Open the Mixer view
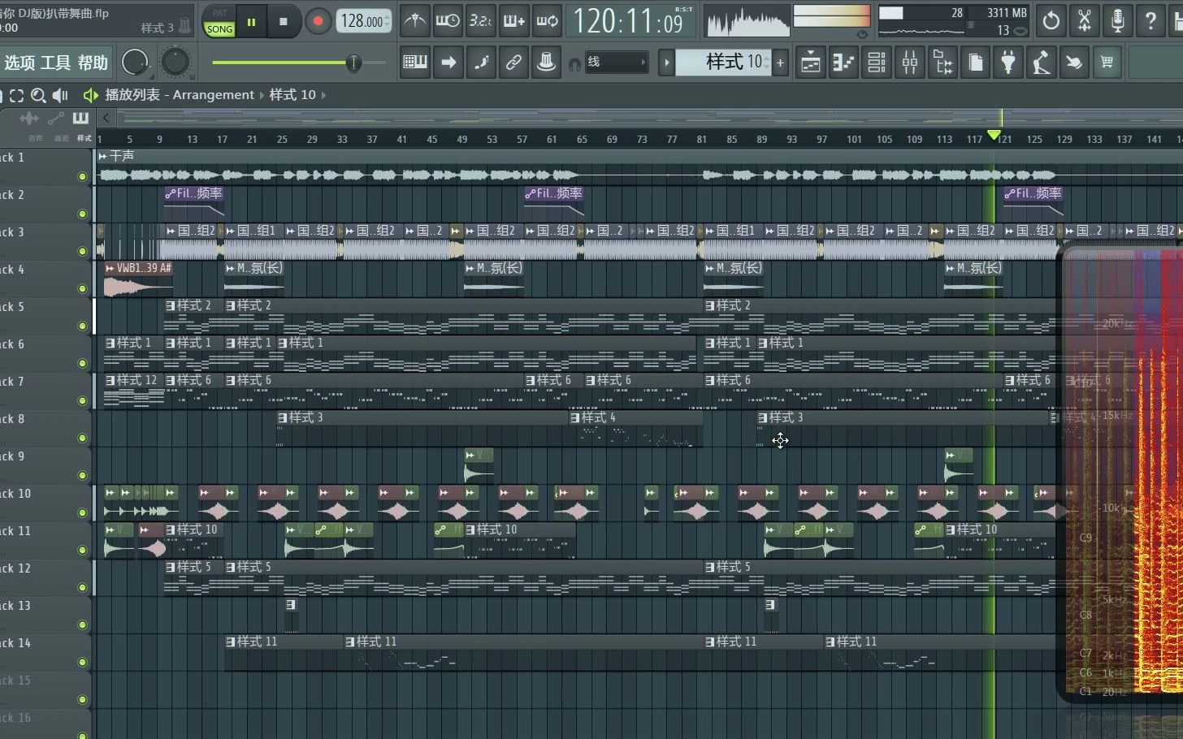The height and width of the screenshot is (739, 1183). pyautogui.click(x=910, y=63)
